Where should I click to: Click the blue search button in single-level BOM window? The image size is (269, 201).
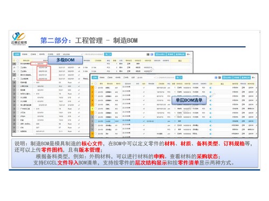click(x=178, y=78)
